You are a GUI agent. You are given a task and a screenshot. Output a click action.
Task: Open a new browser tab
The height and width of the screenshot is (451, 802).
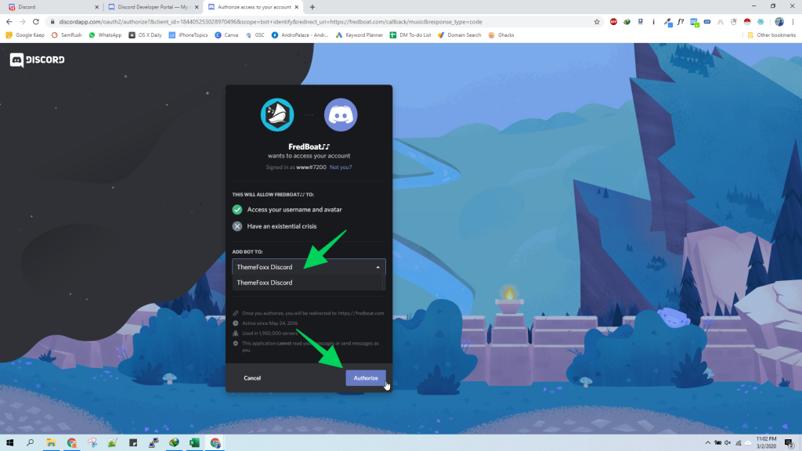(x=312, y=7)
